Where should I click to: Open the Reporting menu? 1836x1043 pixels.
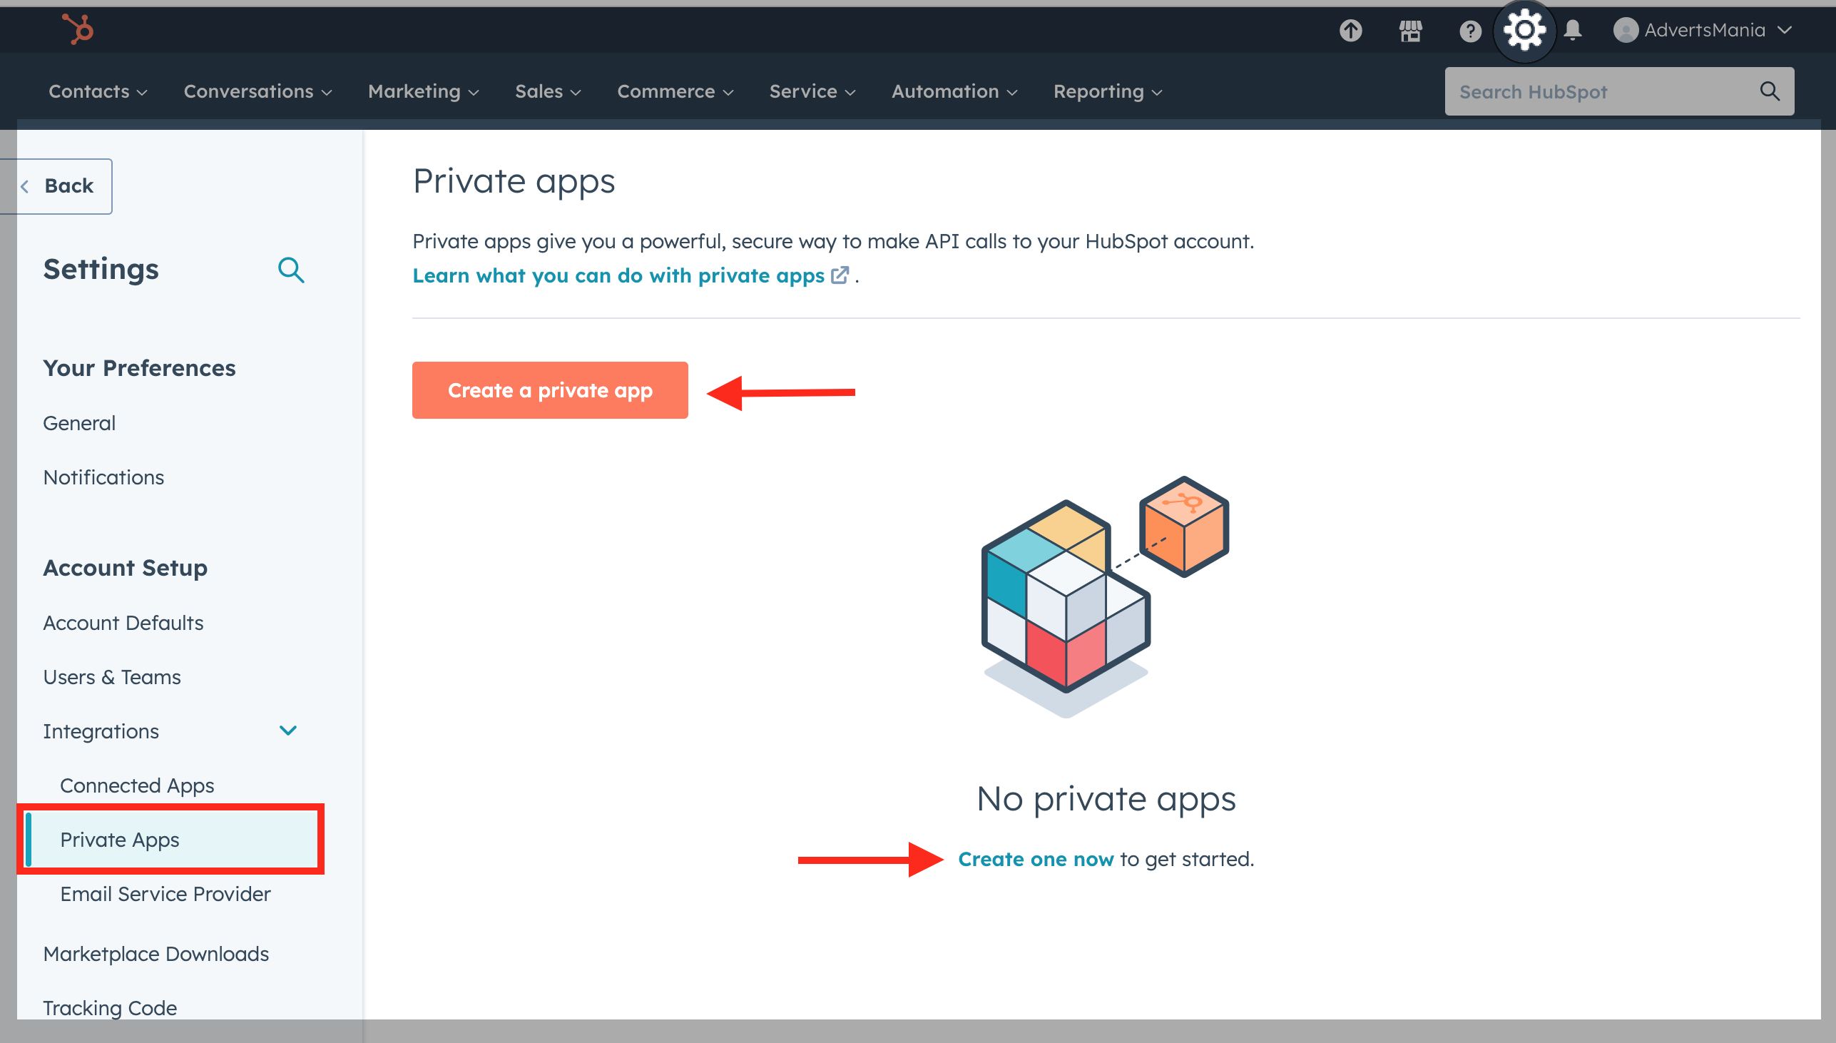coord(1107,92)
